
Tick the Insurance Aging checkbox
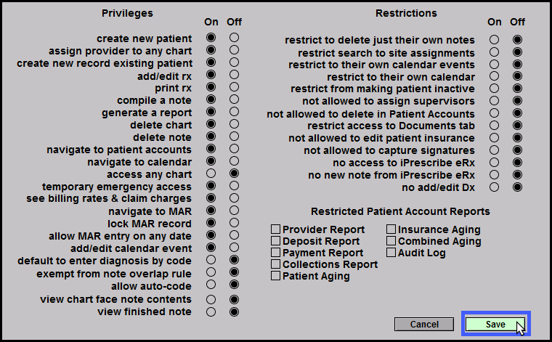click(391, 229)
